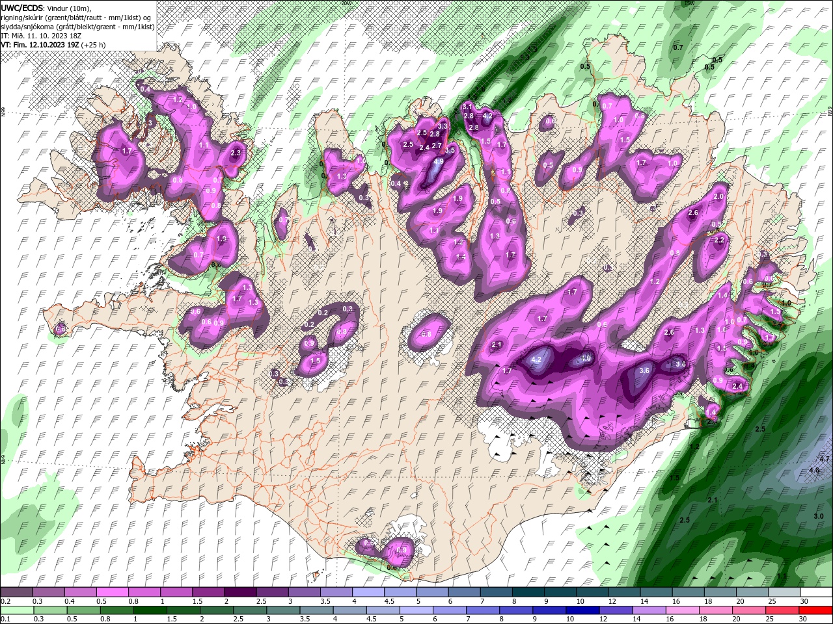The image size is (833, 624).
Task: Click the 'slydda/snjókoma' legend description line
Action: tap(77, 26)
